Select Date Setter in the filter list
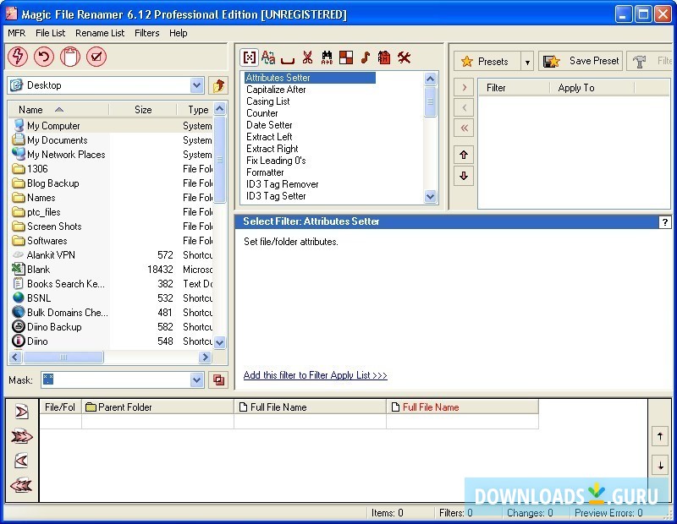Image resolution: width=677 pixels, height=524 pixels. coord(269,125)
